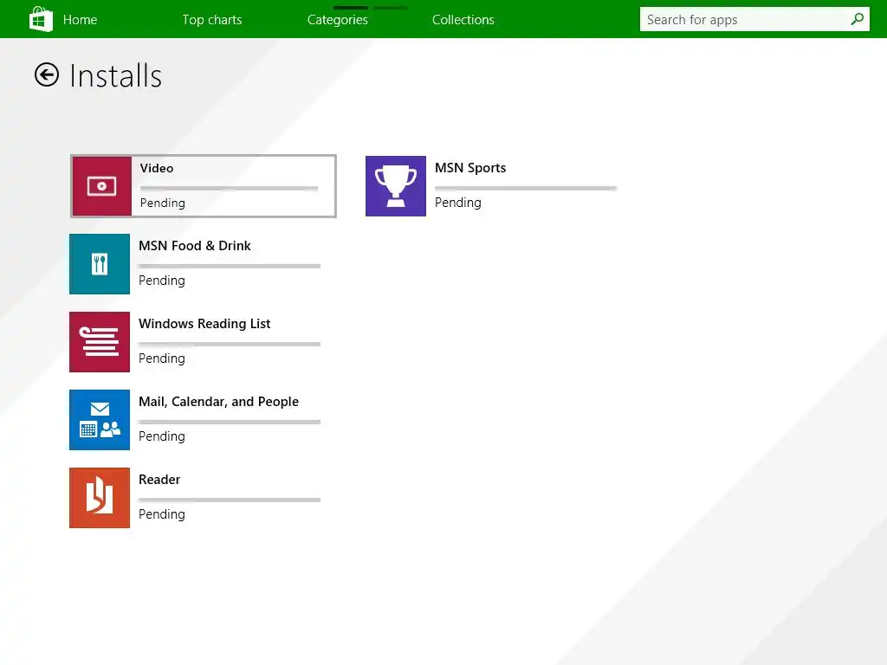This screenshot has height=665, width=887.
Task: Click the Windows Reading List progress bar
Action: 230,344
